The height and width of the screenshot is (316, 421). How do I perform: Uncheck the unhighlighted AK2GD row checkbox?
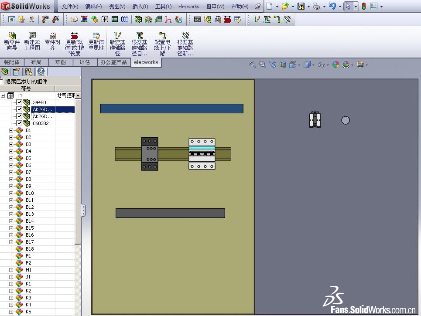(x=19, y=116)
